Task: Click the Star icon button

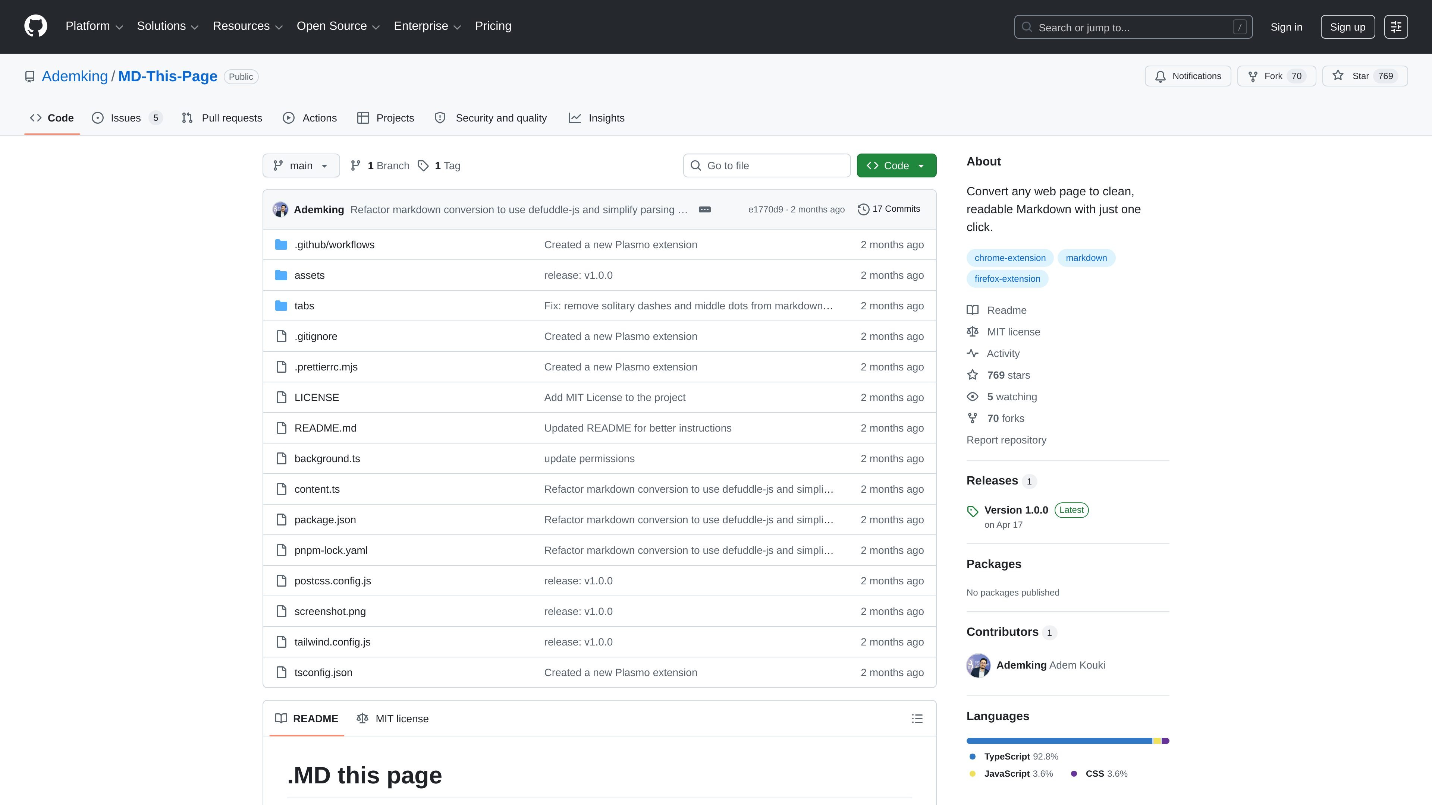Action: click(1338, 76)
